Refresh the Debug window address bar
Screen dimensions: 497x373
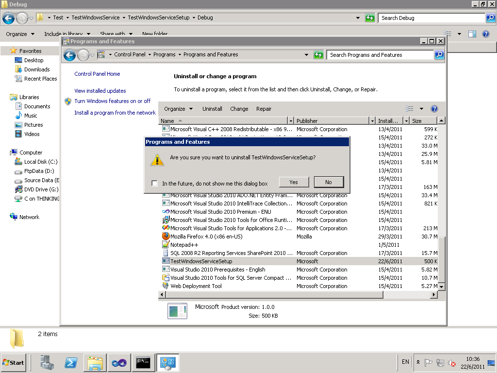click(x=370, y=18)
